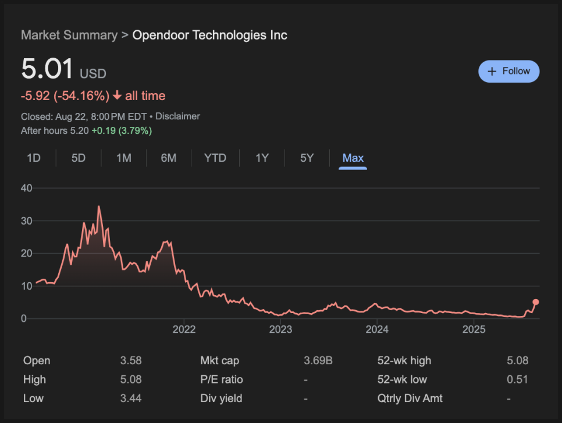Click the Low value 3.44
The height and width of the screenshot is (423, 562).
tap(131, 398)
